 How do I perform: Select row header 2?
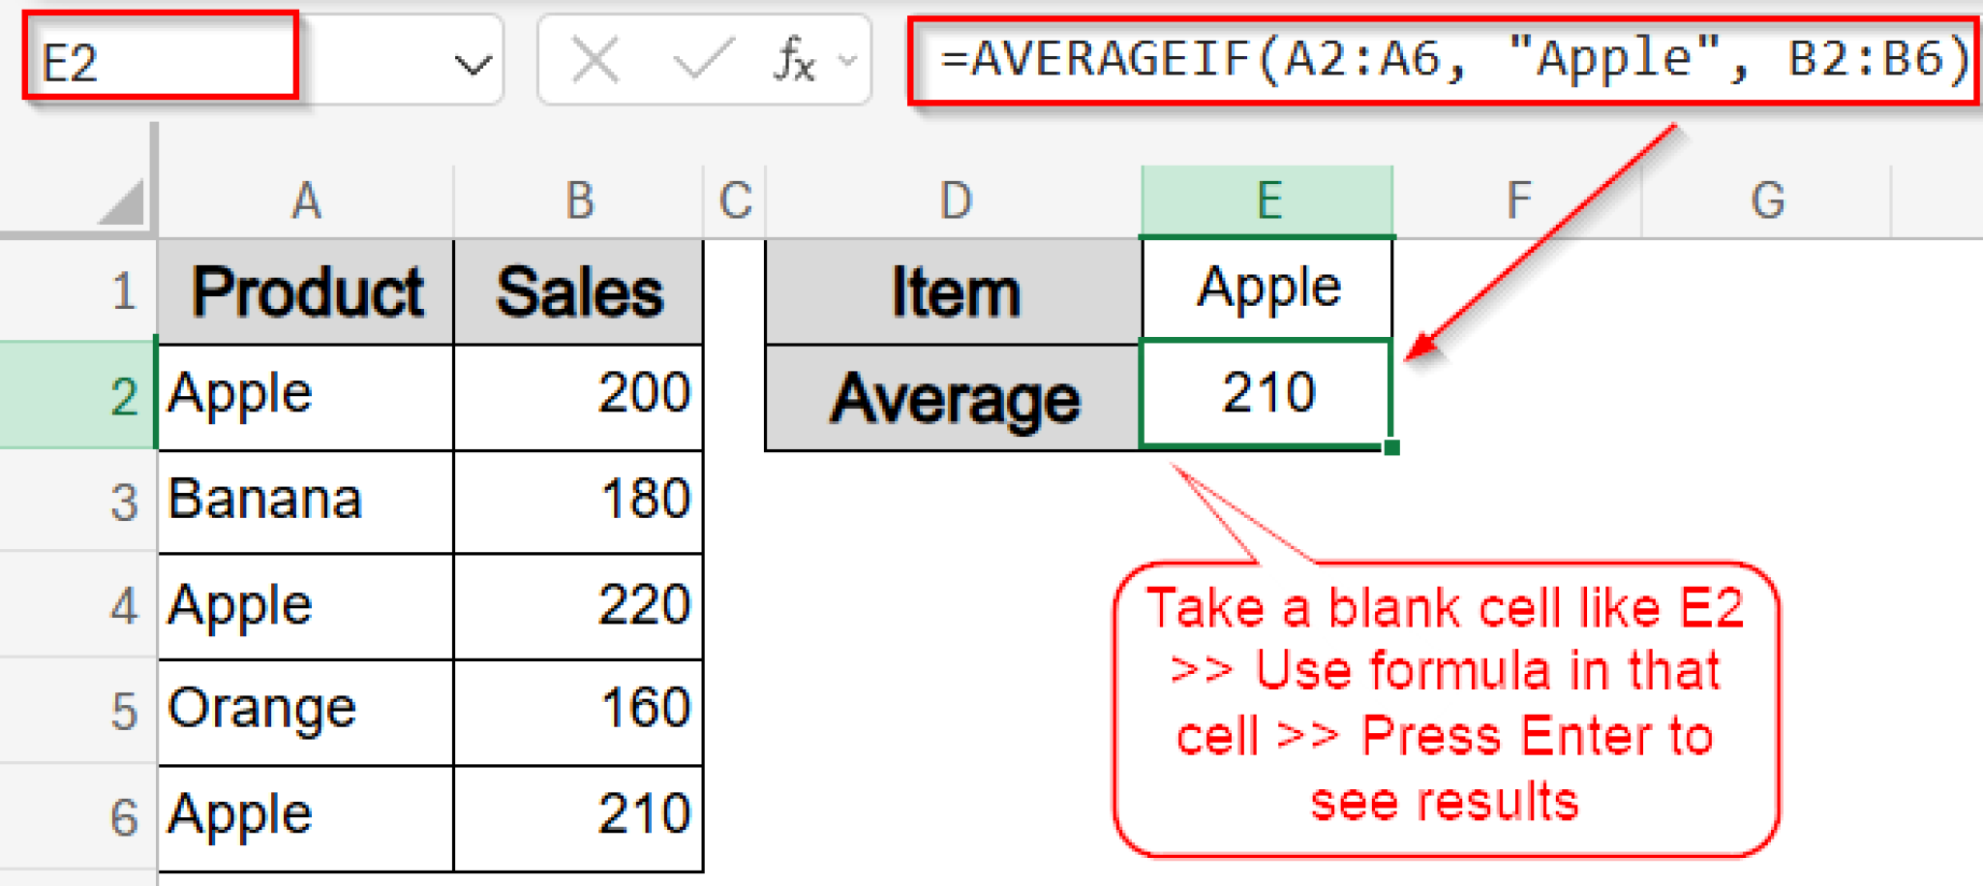point(121,395)
